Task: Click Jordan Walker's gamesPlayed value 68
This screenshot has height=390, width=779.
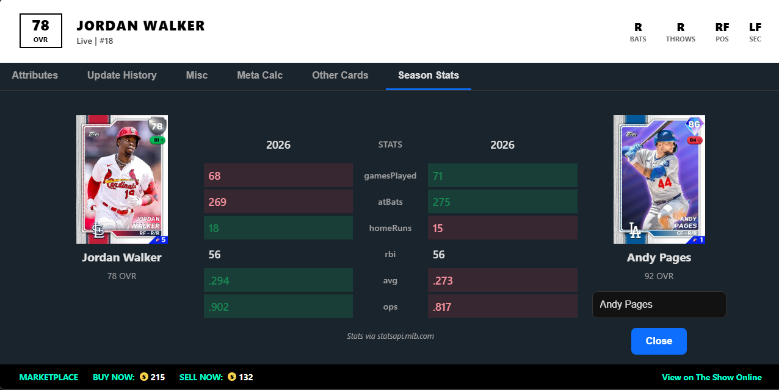Action: click(x=278, y=175)
